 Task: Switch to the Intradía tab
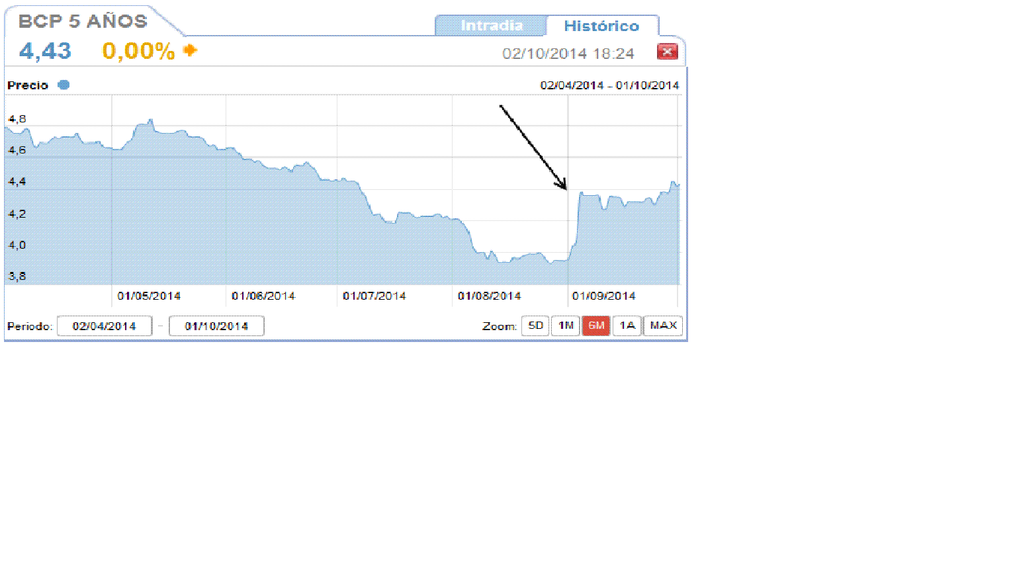click(x=492, y=26)
